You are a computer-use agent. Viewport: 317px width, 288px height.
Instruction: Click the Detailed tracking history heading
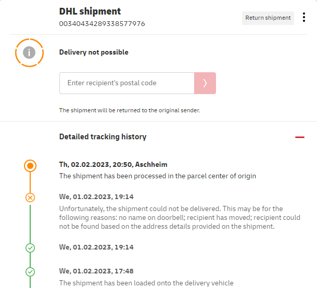tap(103, 137)
